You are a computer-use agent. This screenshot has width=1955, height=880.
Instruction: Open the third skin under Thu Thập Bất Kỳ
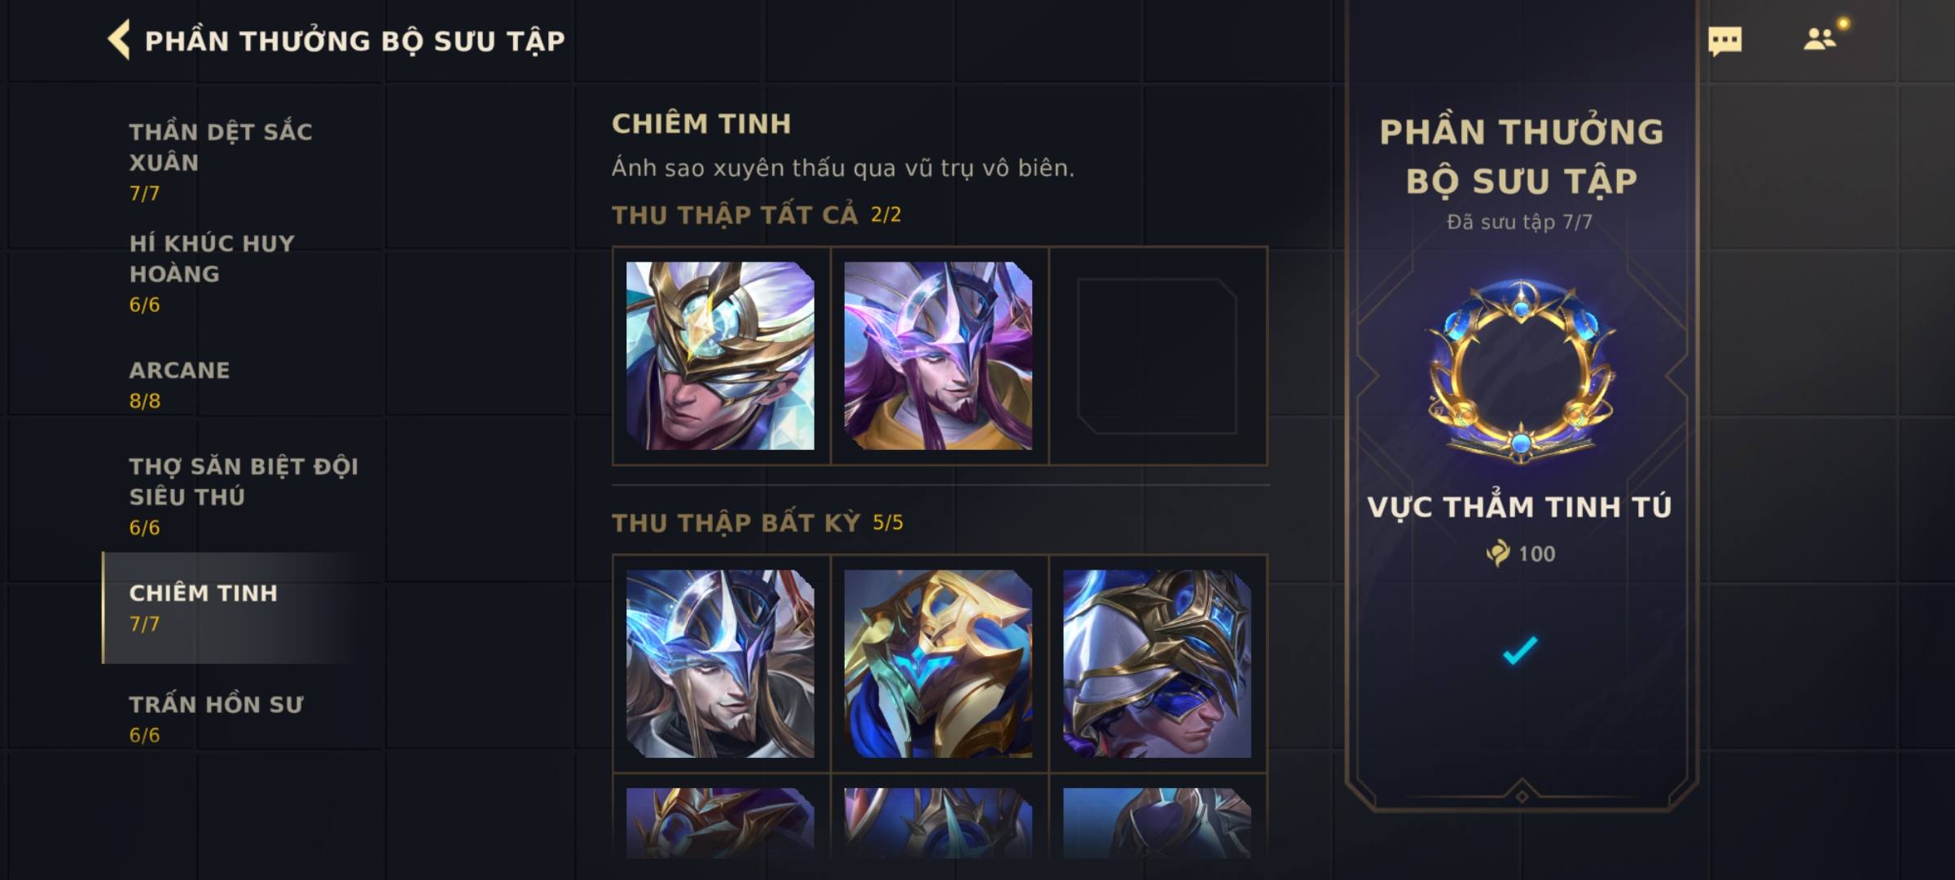1157,663
